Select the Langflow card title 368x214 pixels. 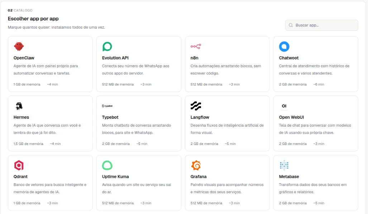click(200, 117)
